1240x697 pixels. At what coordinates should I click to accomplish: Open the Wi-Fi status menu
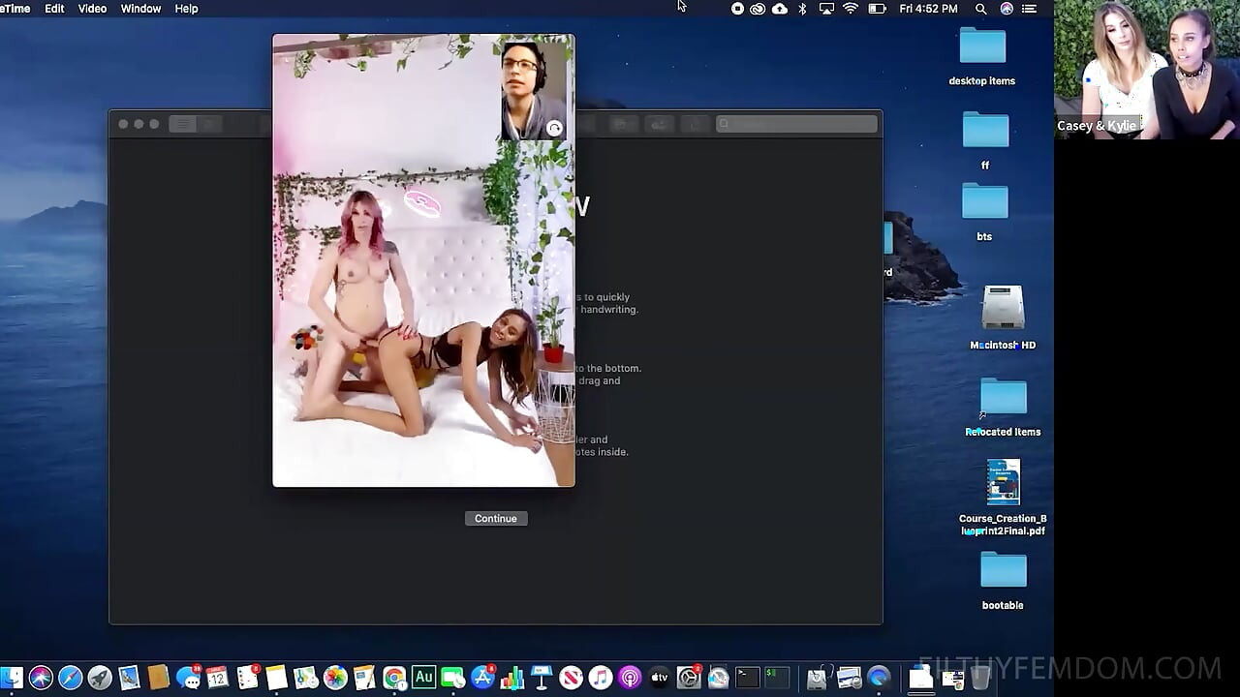point(851,8)
